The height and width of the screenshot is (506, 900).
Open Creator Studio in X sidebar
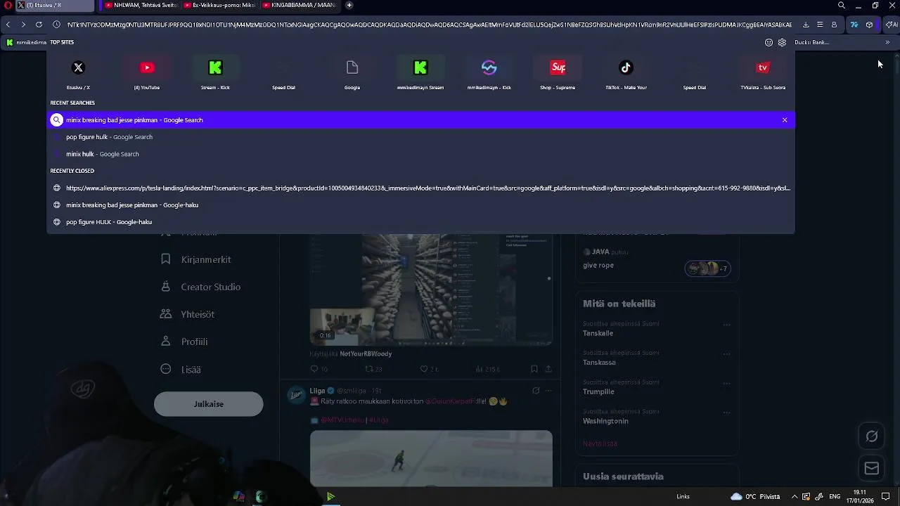[201, 287]
